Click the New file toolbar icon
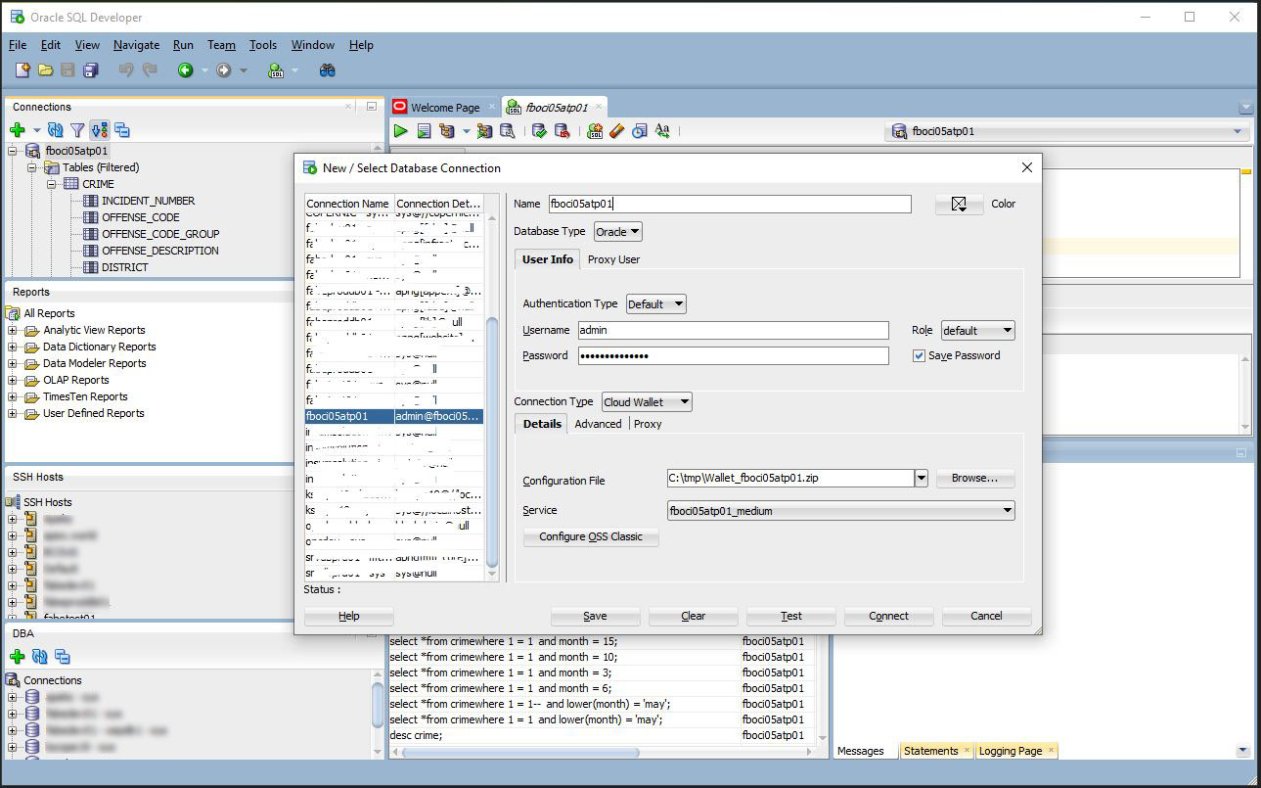Viewport: 1261px width, 788px height. tap(23, 70)
